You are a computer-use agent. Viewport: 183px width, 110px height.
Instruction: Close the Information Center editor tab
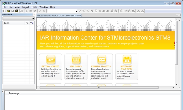180,15
